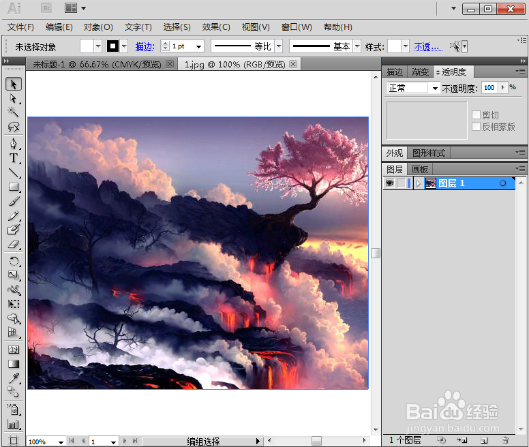Click the 描边 stroke link
Viewport: 529px width, 447px height.
[x=145, y=46]
